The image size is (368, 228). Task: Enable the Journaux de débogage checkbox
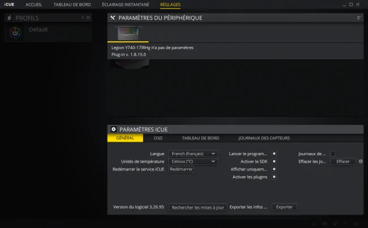click(x=333, y=154)
